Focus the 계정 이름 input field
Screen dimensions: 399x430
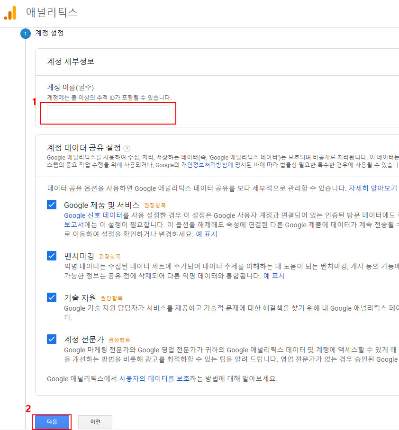coord(109,112)
